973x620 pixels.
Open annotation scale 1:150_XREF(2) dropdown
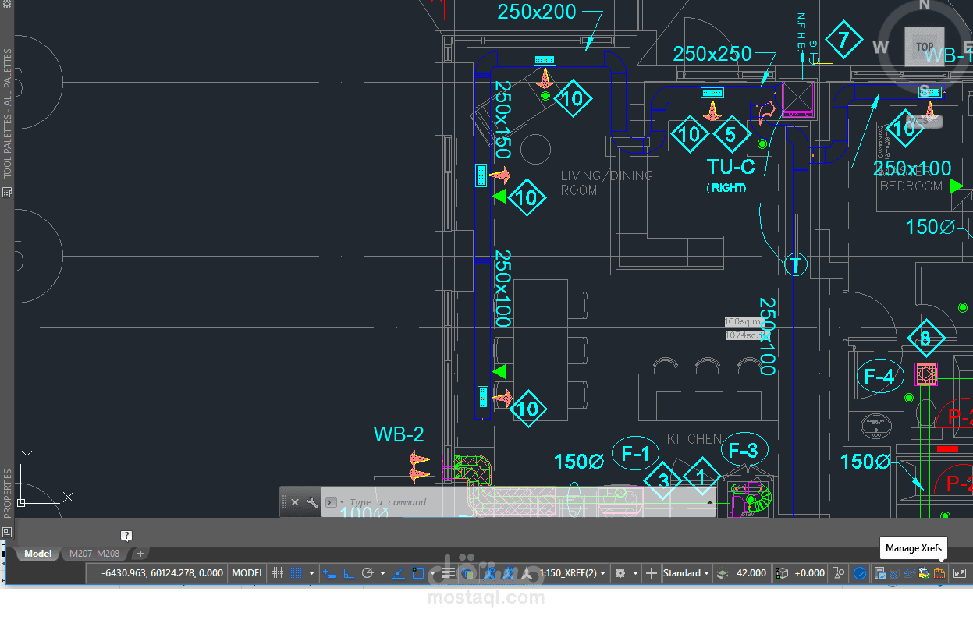pos(574,573)
